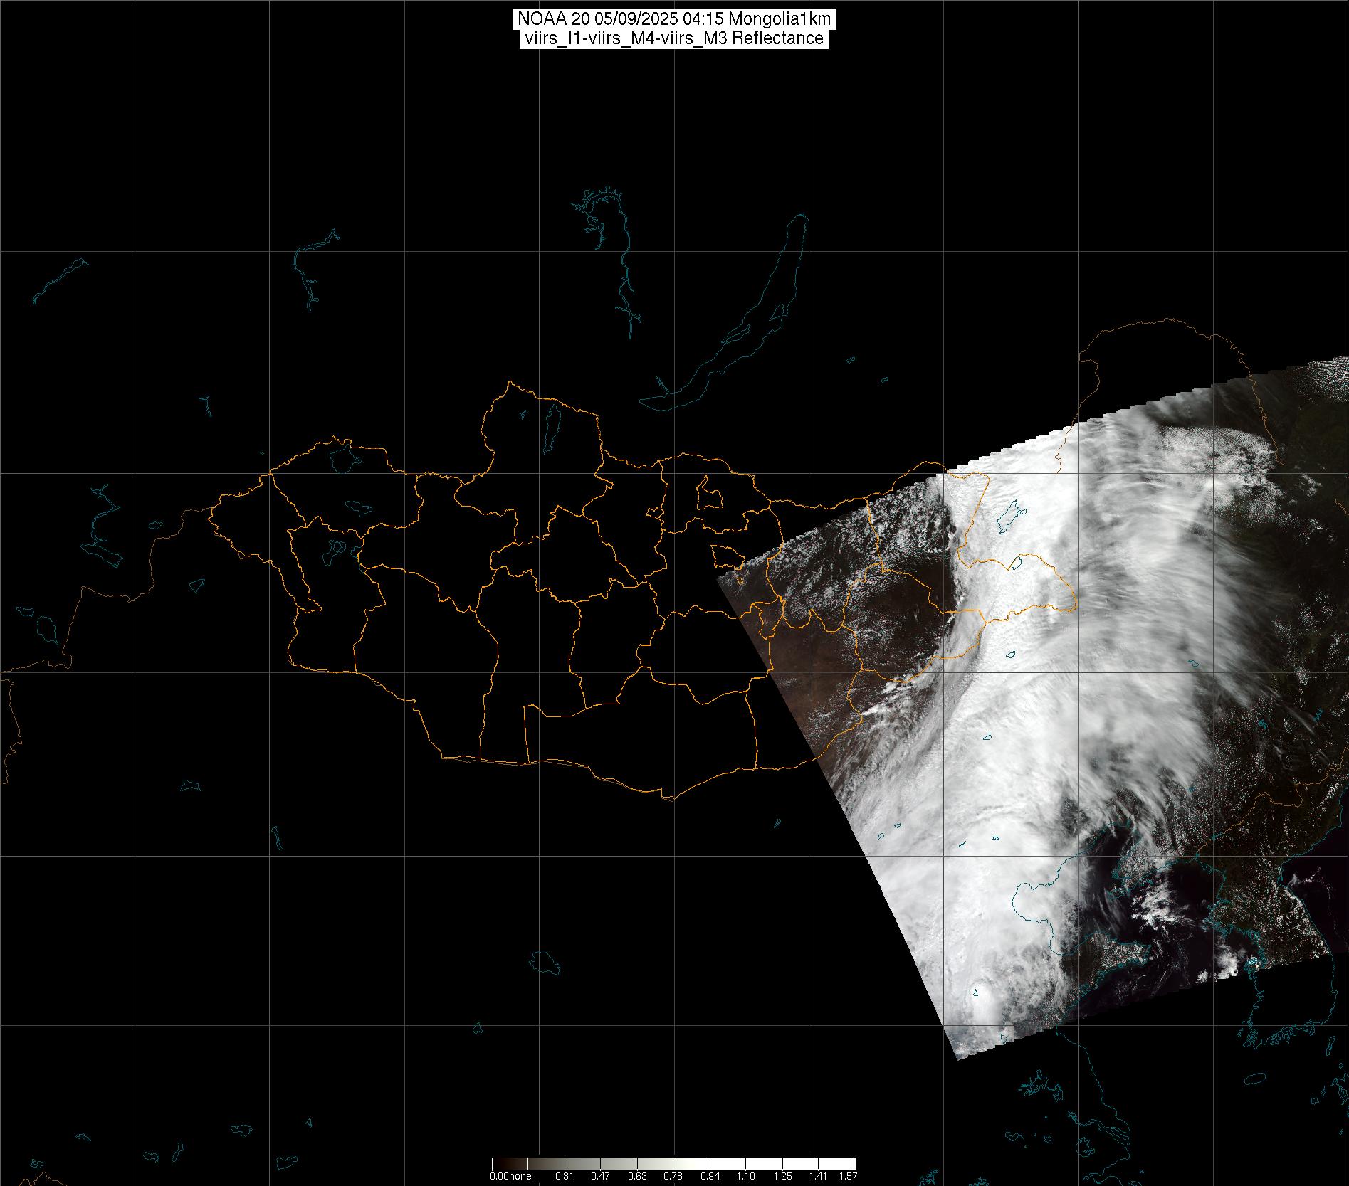The height and width of the screenshot is (1186, 1349).
Task: Click the 1.10 colorbar tick label
Action: pyautogui.click(x=746, y=1176)
